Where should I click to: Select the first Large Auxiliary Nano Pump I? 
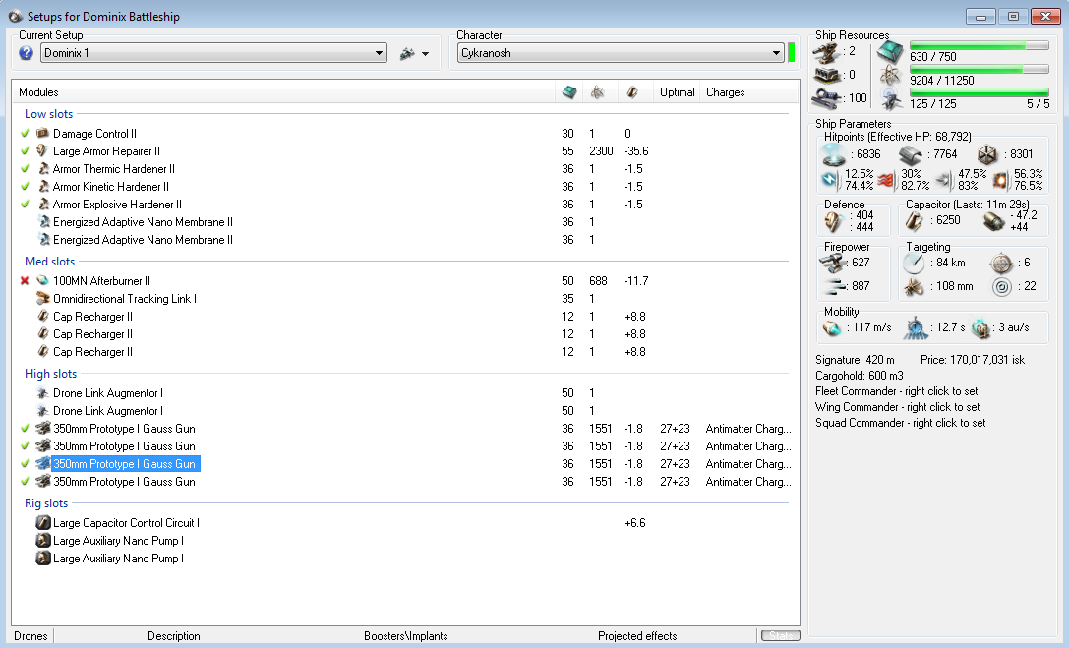(119, 541)
